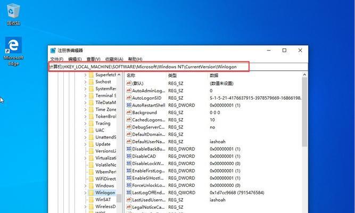The width and height of the screenshot is (355, 213).
Task: Select the EnableFirstLogonAnimation DWORD icon
Action: [x=129, y=170]
